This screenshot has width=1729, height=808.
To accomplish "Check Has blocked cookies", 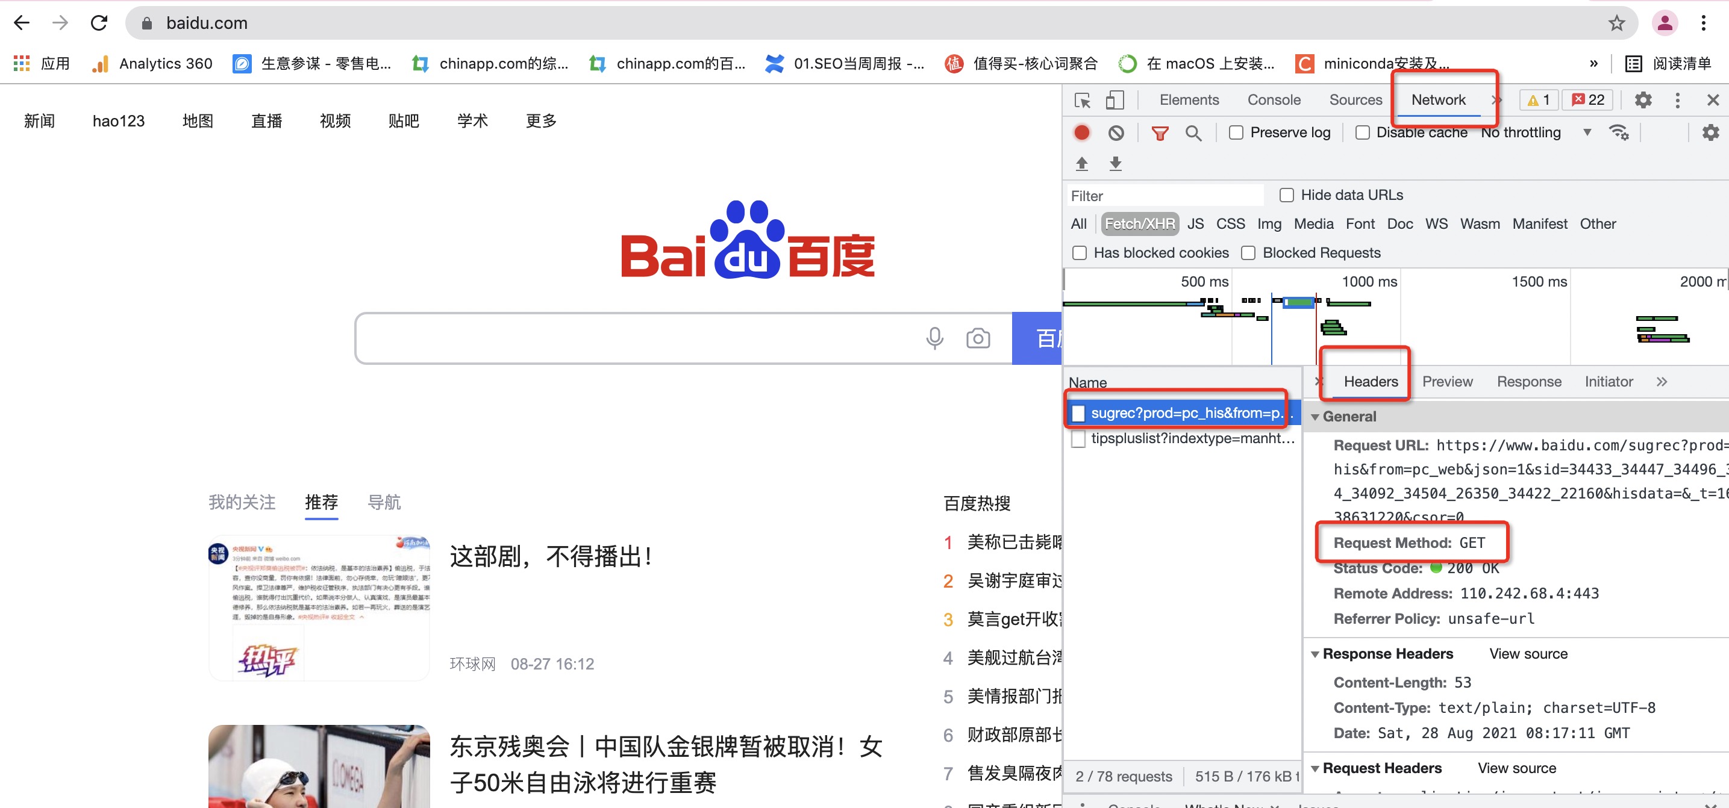I will tap(1080, 253).
